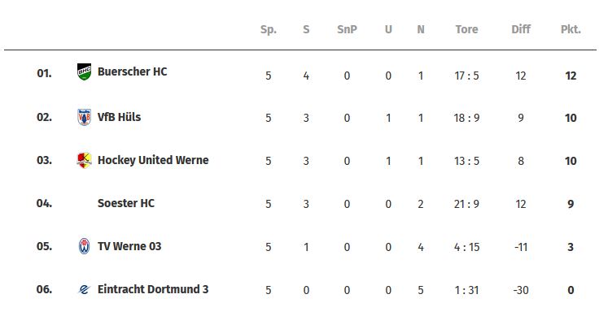The image size is (608, 316).
Task: Click rank 01. position number
Action: [x=44, y=73]
